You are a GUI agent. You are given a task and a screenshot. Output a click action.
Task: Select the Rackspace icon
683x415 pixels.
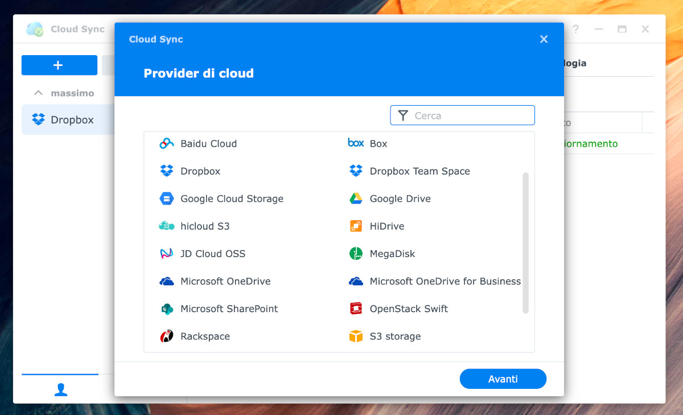(166, 337)
